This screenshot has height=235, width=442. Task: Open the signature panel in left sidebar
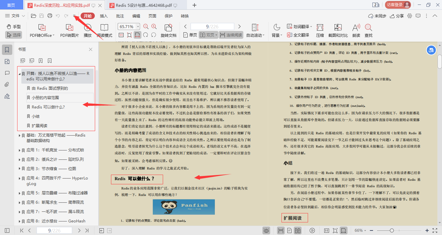[x=7, y=96]
